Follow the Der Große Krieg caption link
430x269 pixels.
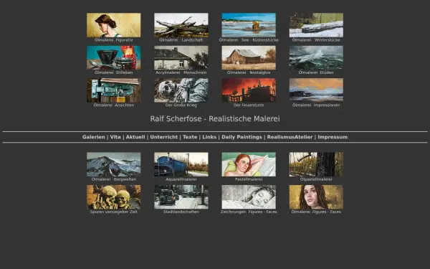coord(181,105)
